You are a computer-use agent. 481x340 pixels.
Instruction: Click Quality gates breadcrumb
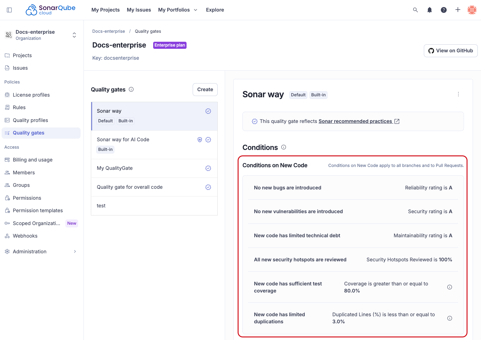point(148,31)
